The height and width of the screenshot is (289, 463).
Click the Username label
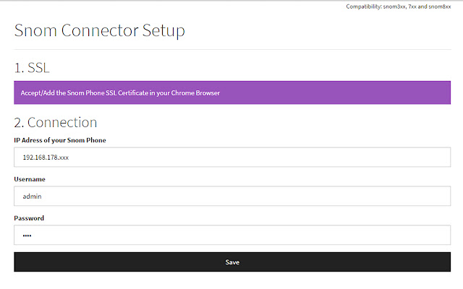(x=30, y=179)
